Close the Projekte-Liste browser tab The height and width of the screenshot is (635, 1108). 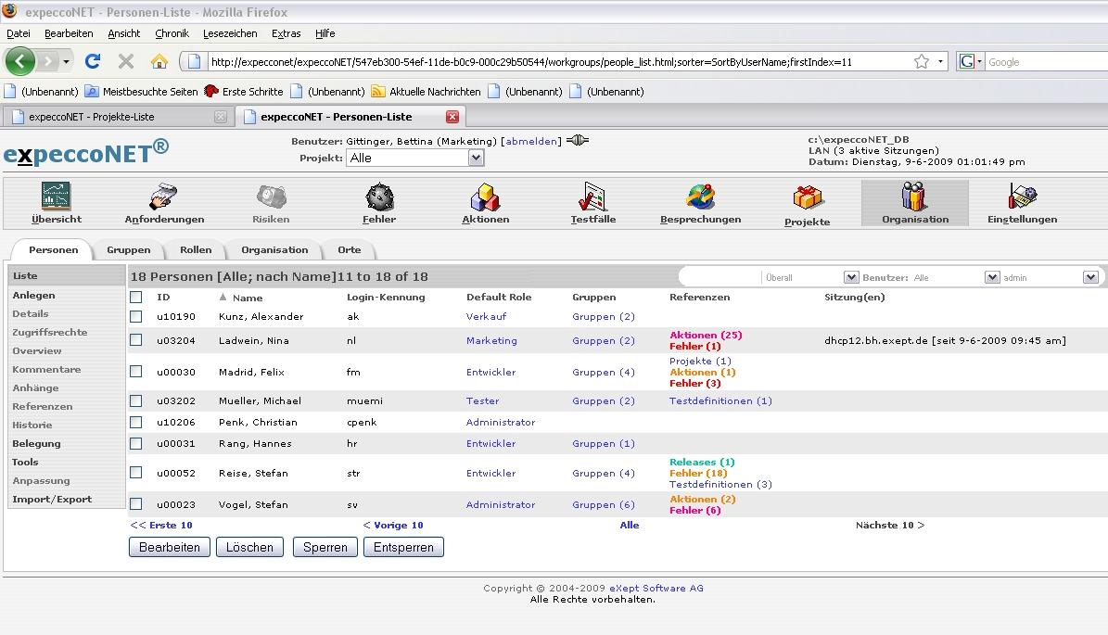tap(221, 117)
